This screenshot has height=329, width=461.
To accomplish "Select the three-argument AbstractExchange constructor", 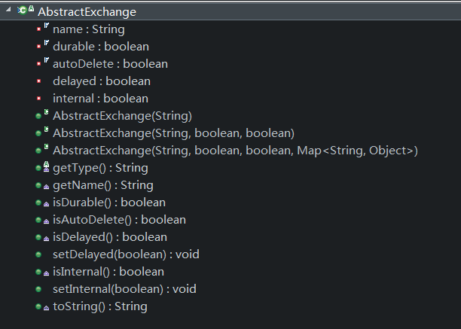I will (x=173, y=133).
